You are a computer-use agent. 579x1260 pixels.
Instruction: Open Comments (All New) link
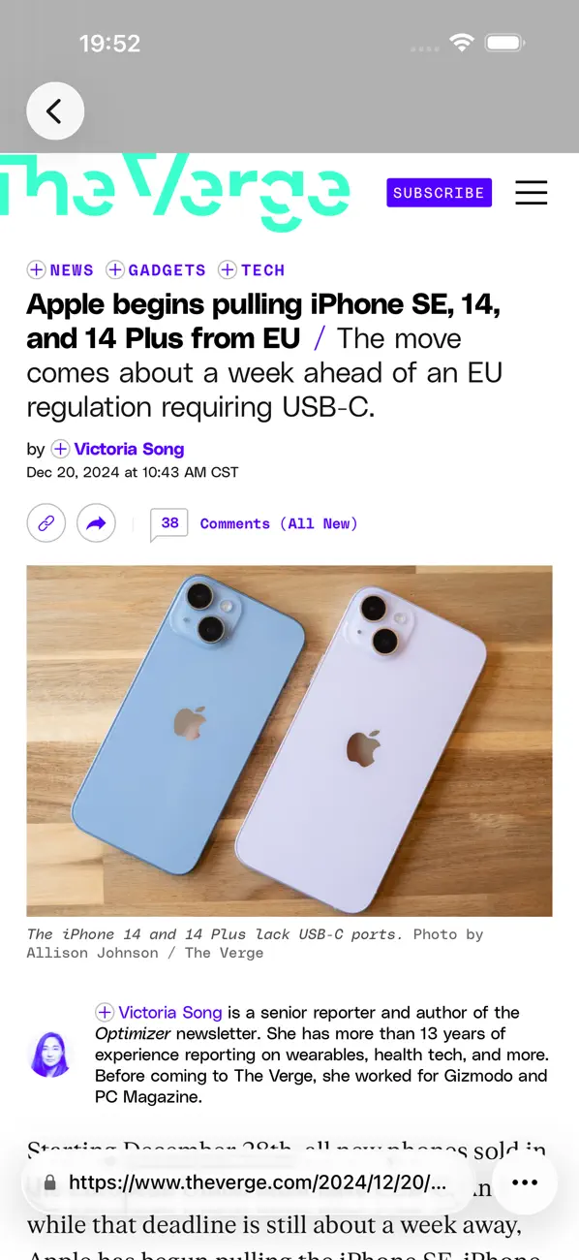[x=279, y=523]
